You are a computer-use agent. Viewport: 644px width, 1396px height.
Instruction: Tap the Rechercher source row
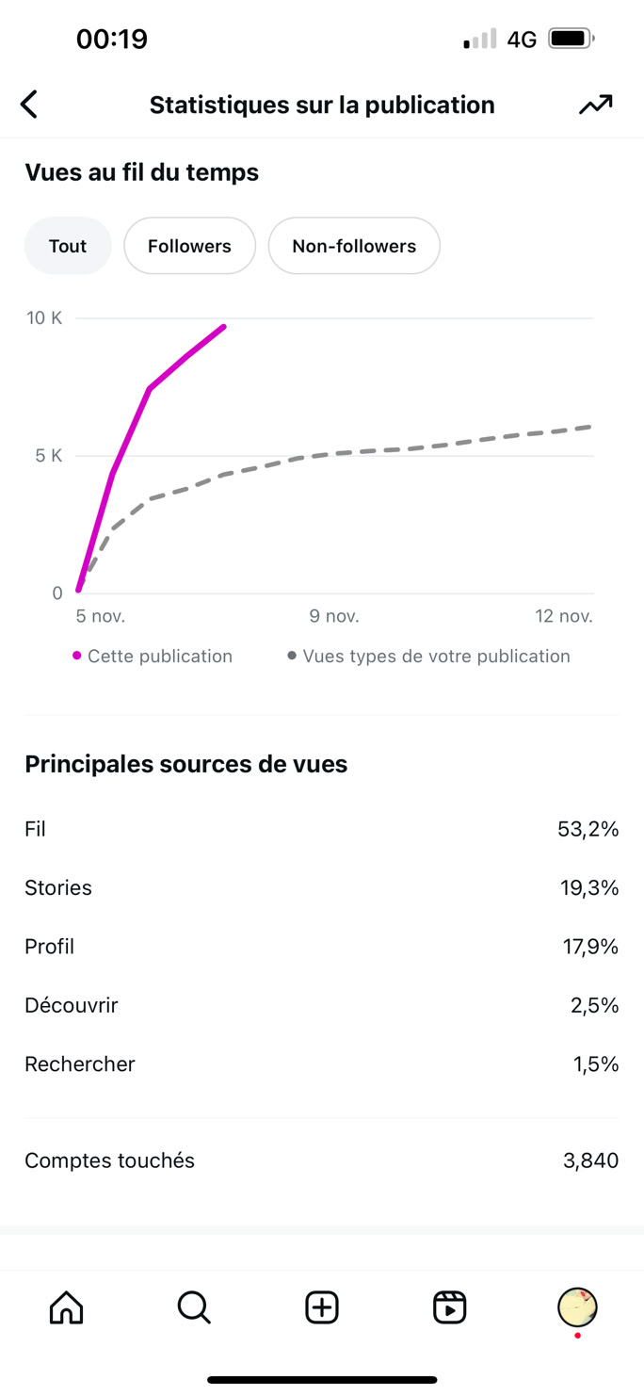click(322, 1064)
